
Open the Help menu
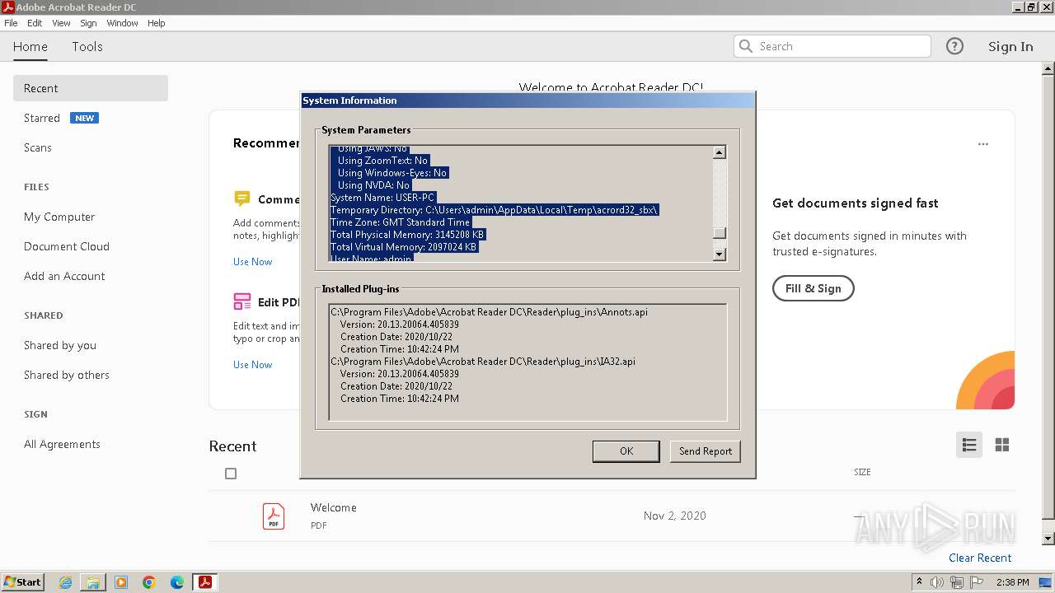pyautogui.click(x=157, y=23)
